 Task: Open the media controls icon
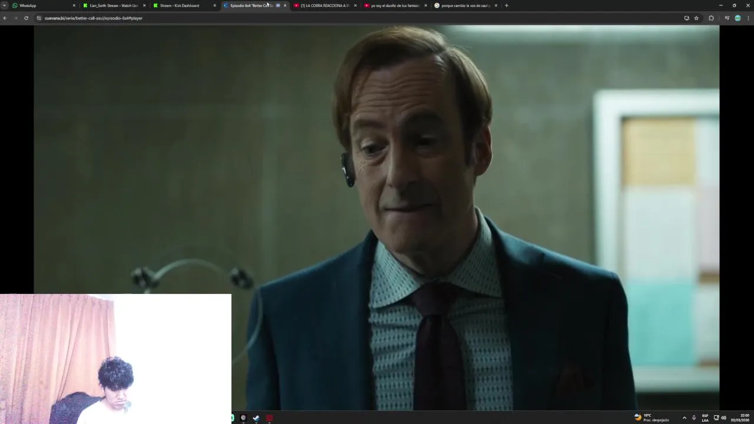coord(727,18)
